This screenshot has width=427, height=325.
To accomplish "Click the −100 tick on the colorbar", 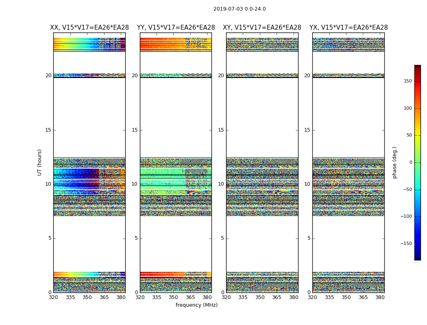I will click(406, 216).
